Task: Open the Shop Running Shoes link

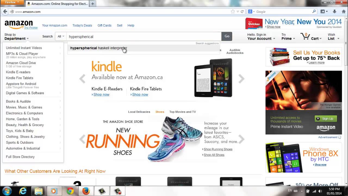Action: tap(218, 149)
